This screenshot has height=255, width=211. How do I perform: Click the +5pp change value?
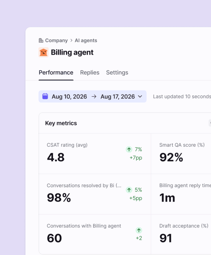pyautogui.click(x=136, y=198)
